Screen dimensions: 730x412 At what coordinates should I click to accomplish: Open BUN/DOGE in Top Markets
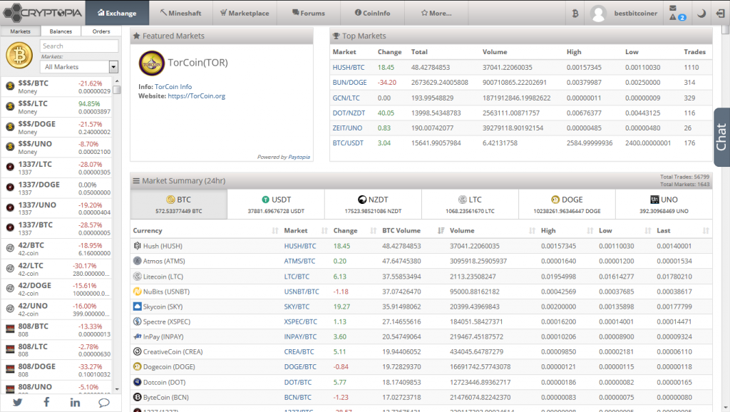pos(349,83)
